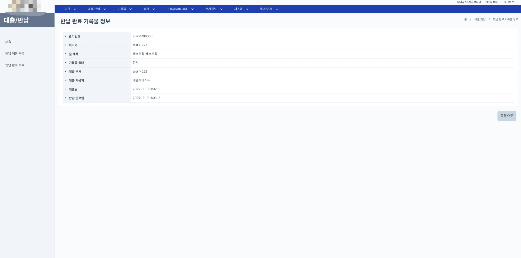Click the 관리번호 value 202512100001
The width and height of the screenshot is (521, 258).
point(143,36)
